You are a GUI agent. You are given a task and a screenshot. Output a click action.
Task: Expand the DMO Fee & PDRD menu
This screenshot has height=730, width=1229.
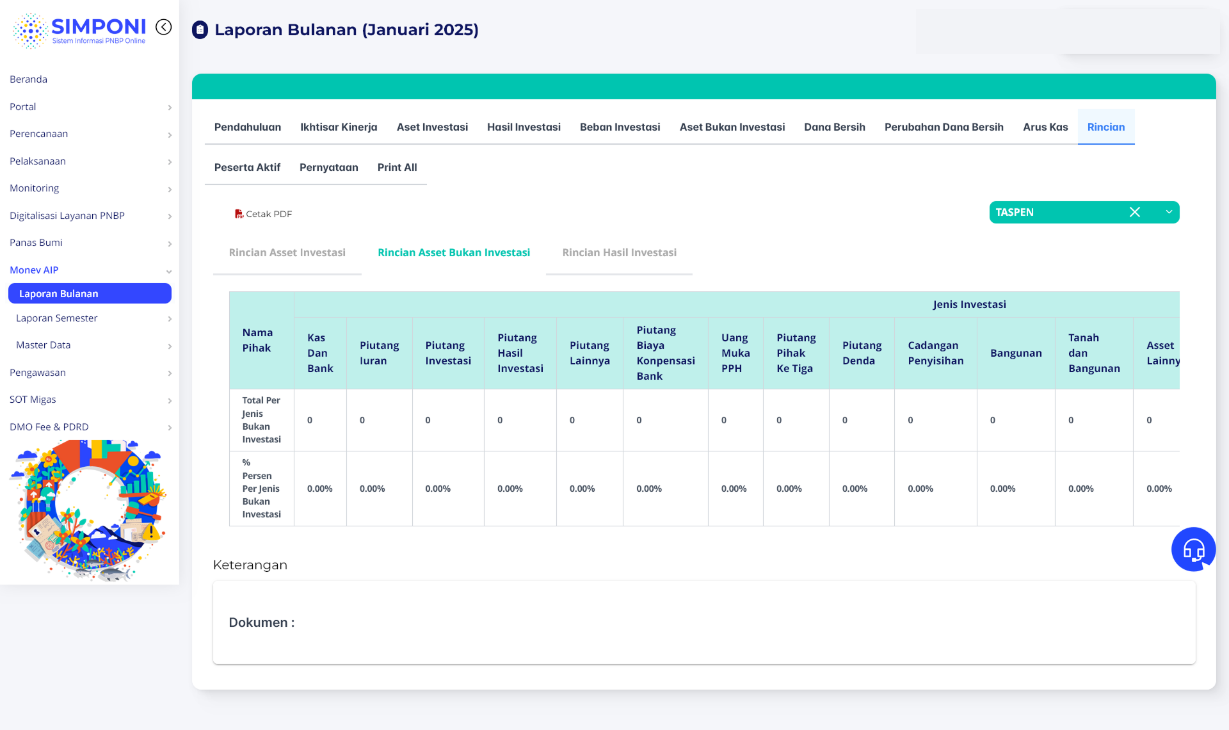(90, 427)
